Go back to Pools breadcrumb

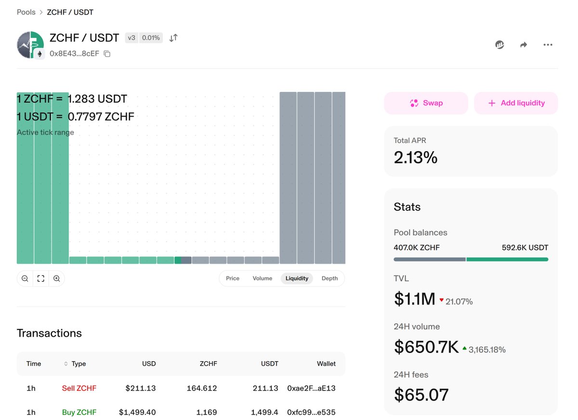(x=26, y=12)
